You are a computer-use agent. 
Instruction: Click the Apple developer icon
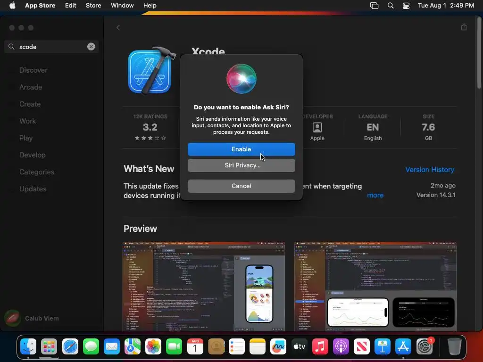click(317, 127)
